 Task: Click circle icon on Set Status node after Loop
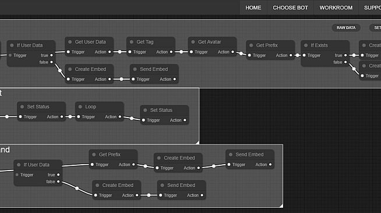pos(145,110)
